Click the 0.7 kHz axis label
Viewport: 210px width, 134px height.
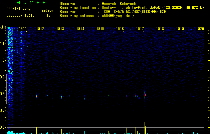pos(3,111)
